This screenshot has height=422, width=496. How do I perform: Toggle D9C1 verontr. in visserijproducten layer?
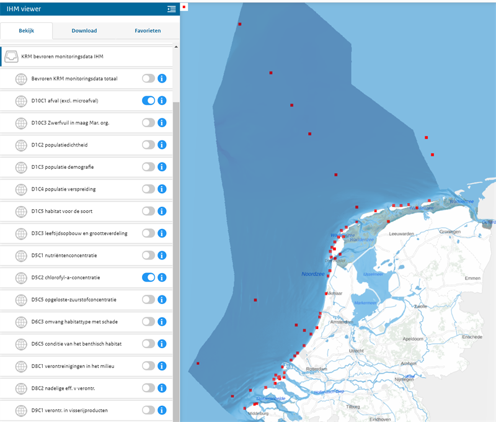point(148,410)
